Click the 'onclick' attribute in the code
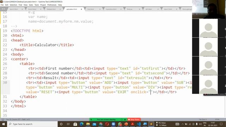Image resolution: width=226 pixels, height=127 pixels. pos(138,92)
